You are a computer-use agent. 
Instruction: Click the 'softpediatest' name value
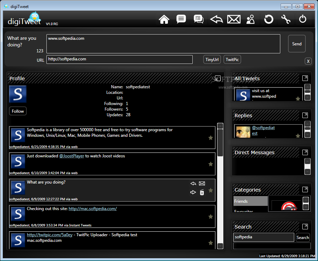[x=138, y=87]
